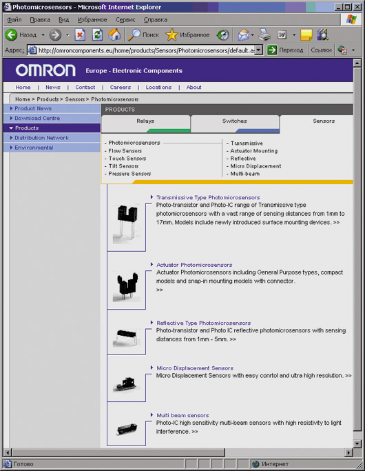Click the Sensors breadcrumb link
The width and height of the screenshot is (365, 471).
coord(74,99)
